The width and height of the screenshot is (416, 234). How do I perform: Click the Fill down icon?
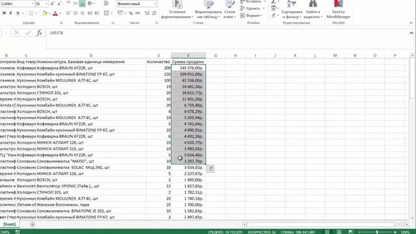274,8
